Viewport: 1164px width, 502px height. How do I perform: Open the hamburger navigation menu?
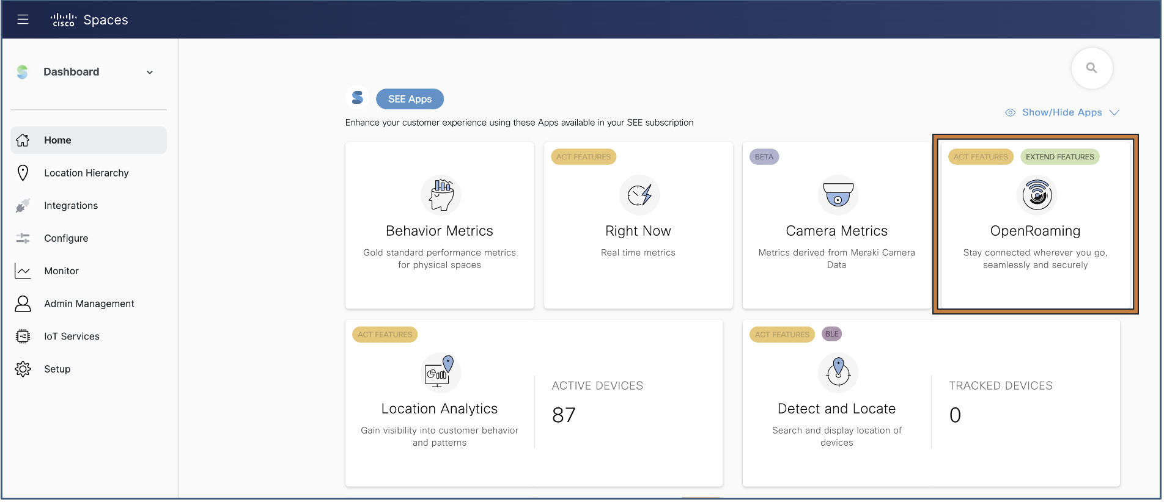23,20
